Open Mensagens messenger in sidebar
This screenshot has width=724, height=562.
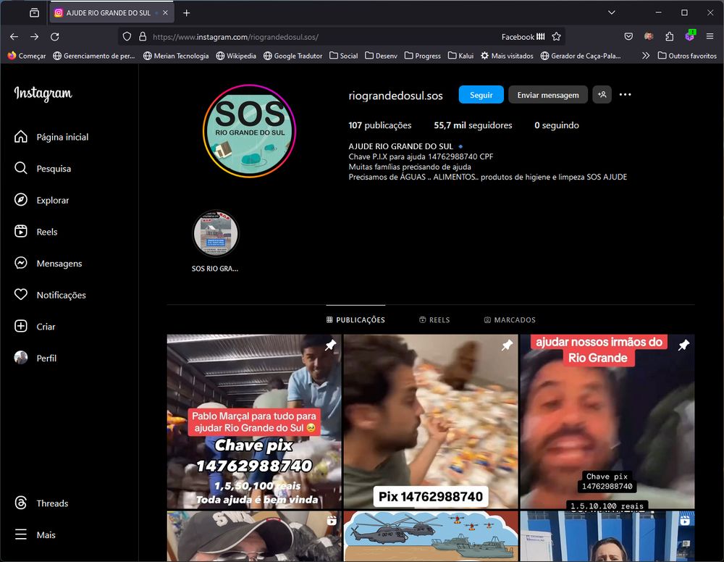click(48, 263)
